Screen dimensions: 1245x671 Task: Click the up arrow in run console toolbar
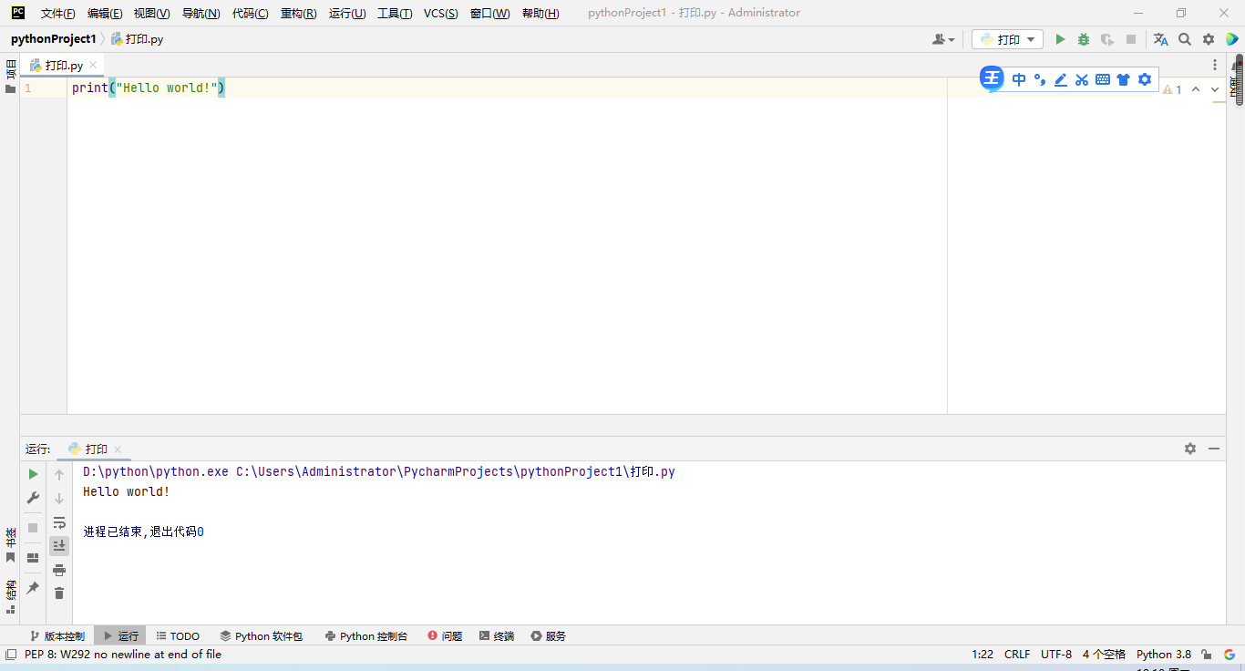[59, 474]
